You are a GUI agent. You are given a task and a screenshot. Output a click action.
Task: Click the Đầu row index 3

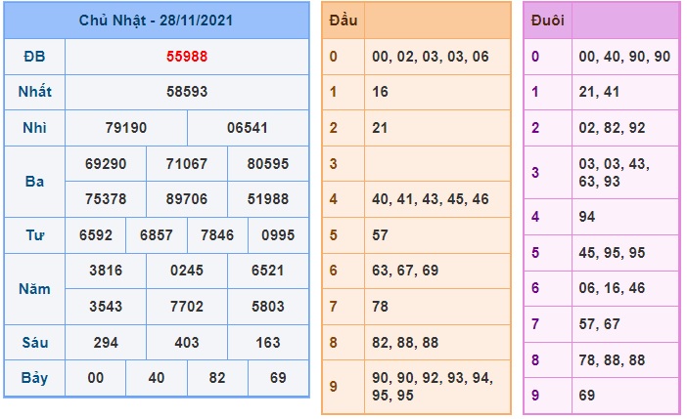point(334,163)
